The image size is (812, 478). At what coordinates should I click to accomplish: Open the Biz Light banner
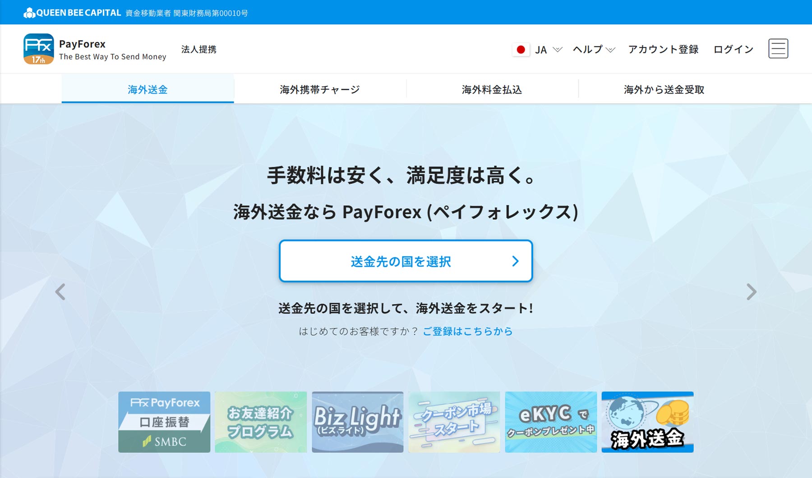(358, 422)
